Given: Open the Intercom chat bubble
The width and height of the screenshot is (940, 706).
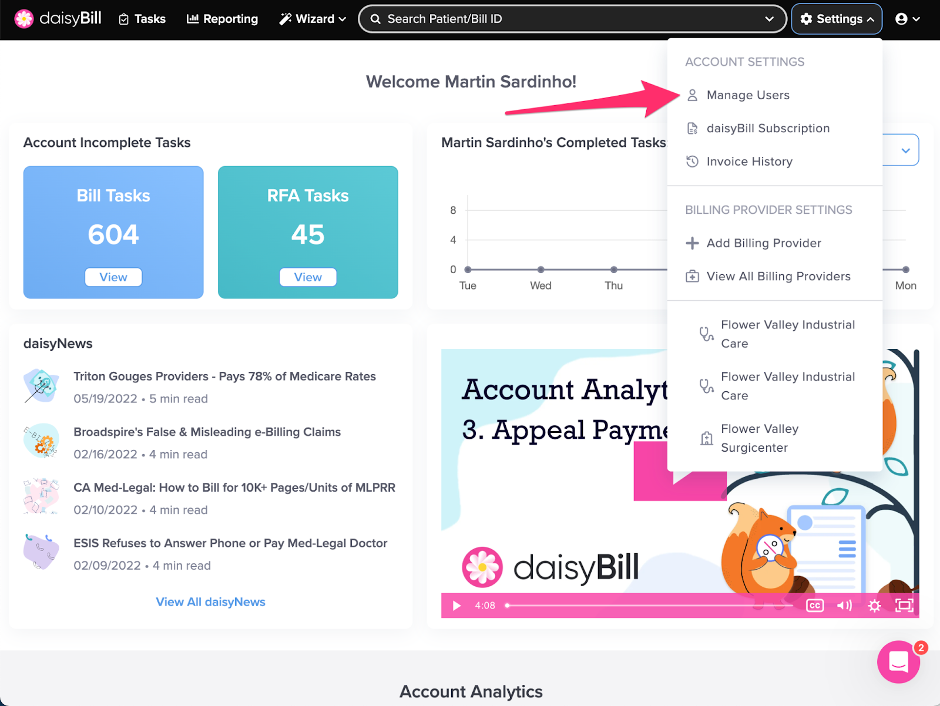Looking at the screenshot, I should coord(898,662).
